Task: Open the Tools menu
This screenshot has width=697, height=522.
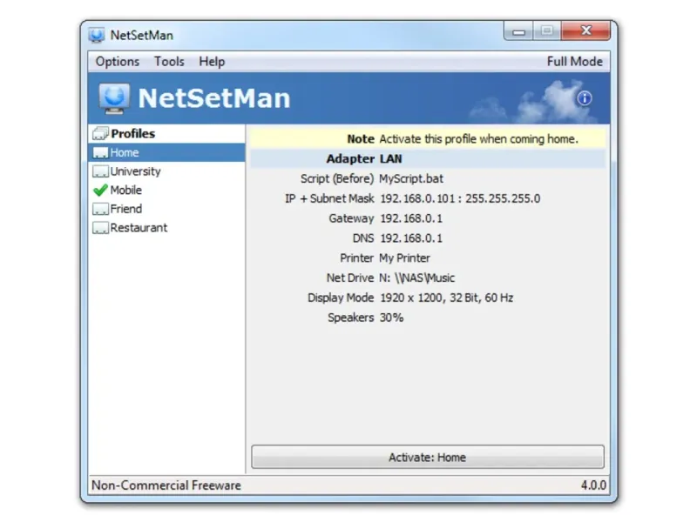Action: (x=169, y=61)
